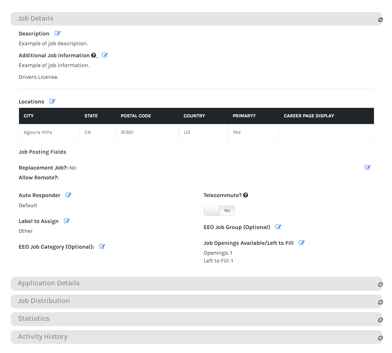The width and height of the screenshot is (392, 353).
Task: Expand the Job Distribution section
Action: click(380, 302)
